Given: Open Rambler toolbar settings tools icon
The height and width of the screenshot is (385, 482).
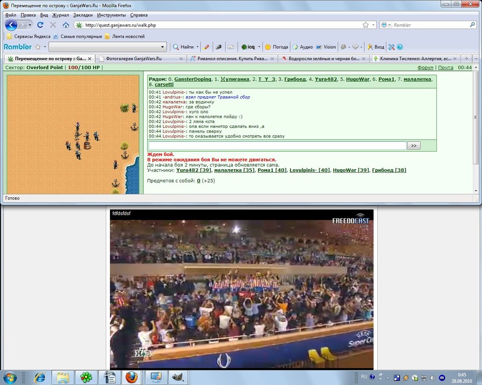Looking at the screenshot, I should pyautogui.click(x=391, y=47).
